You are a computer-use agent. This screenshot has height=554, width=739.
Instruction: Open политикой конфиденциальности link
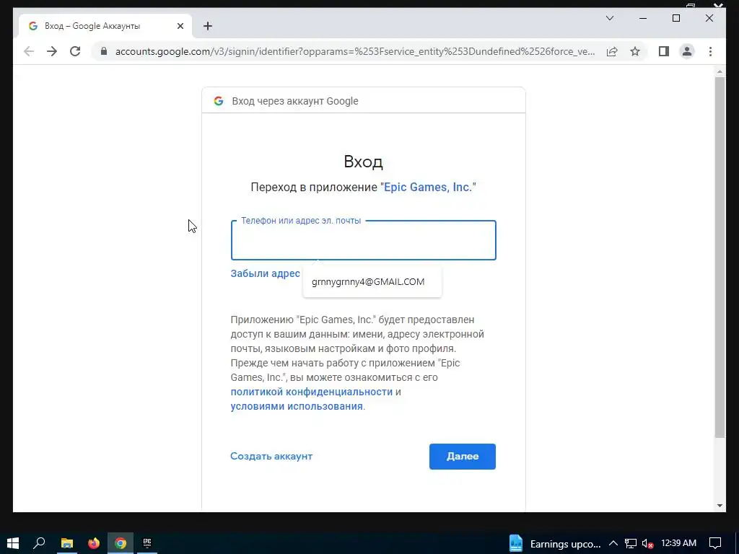[312, 392]
